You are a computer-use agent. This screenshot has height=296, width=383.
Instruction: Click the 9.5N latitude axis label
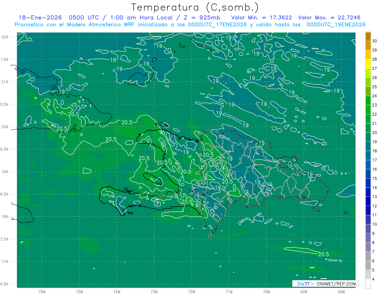(4, 149)
